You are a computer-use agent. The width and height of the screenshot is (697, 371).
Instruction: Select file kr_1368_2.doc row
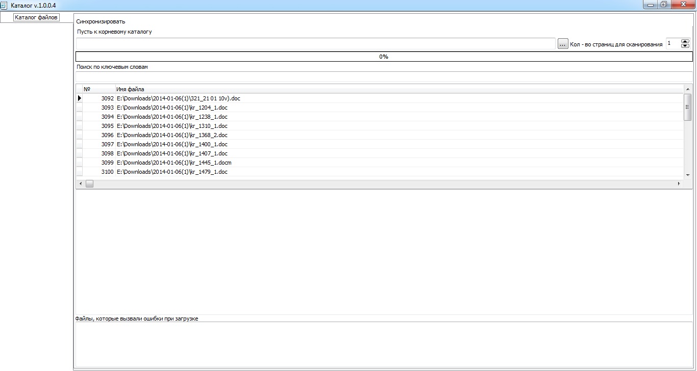point(380,135)
